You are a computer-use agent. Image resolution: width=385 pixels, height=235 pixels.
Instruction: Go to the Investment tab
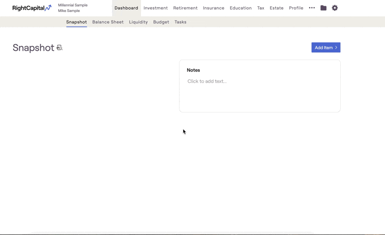(155, 8)
